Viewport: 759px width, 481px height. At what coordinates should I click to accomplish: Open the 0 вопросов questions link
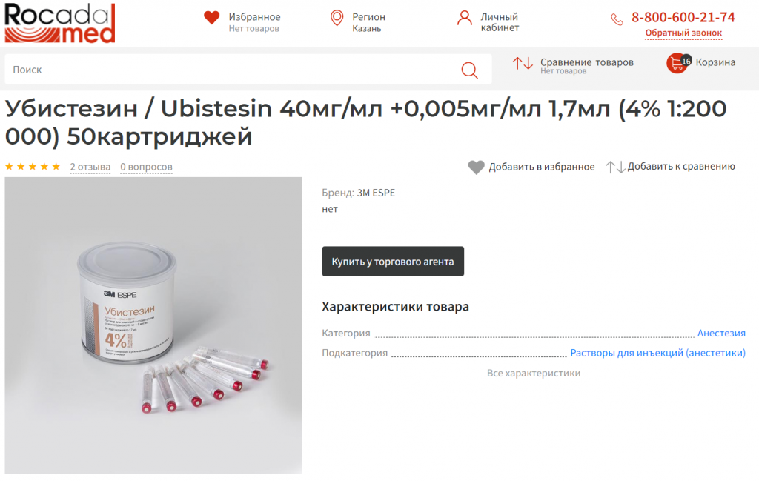pos(146,167)
